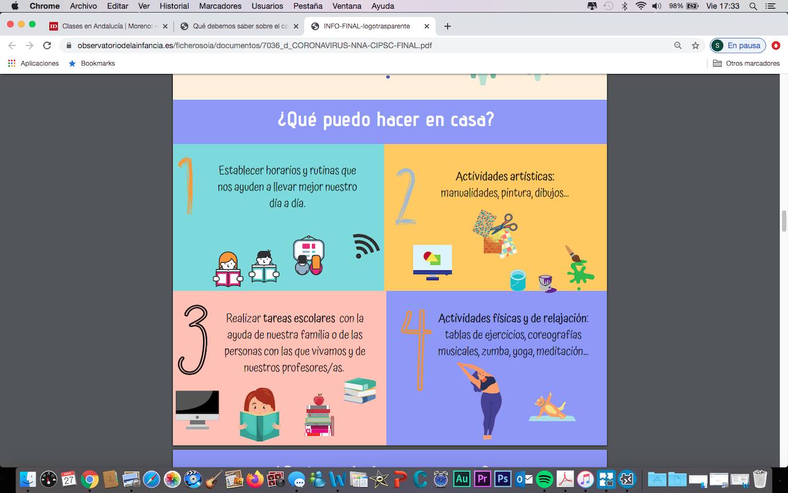788x493 pixels.
Task: Open the zoom magnifier in address bar
Action: (x=678, y=45)
